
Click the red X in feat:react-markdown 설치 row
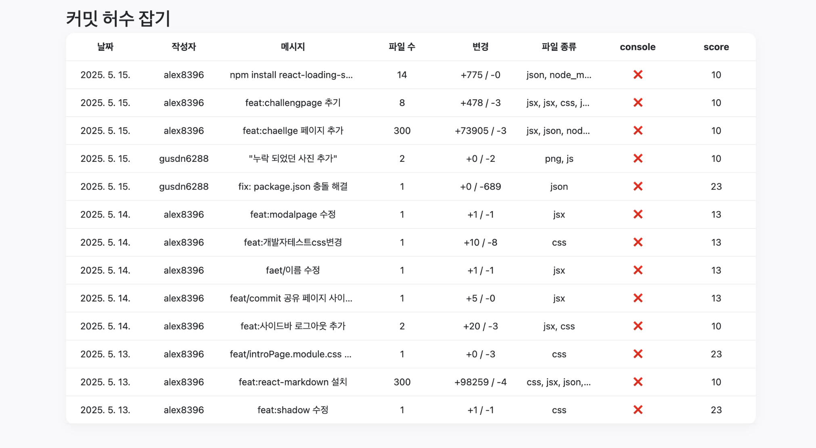(x=638, y=382)
